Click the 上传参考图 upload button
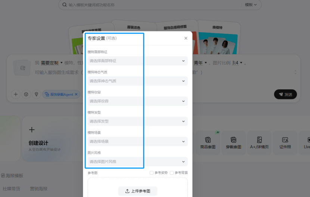Image resolution: width=310 pixels, height=197 pixels. point(137,191)
